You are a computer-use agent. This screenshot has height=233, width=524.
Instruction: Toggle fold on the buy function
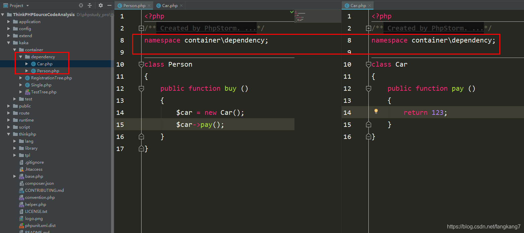(x=141, y=88)
